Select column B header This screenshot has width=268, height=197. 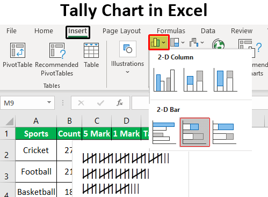pyautogui.click(x=69, y=121)
